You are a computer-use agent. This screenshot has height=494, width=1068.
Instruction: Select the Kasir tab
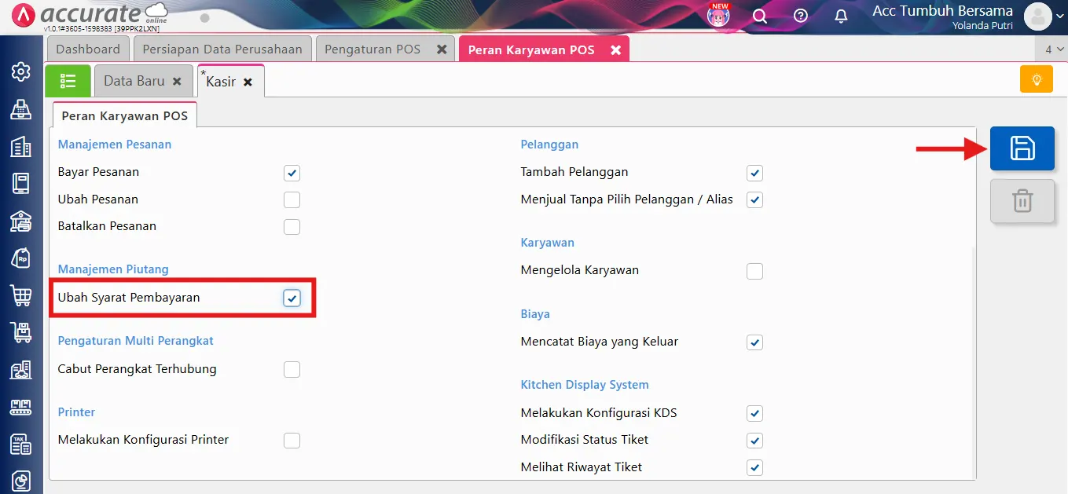click(x=222, y=79)
